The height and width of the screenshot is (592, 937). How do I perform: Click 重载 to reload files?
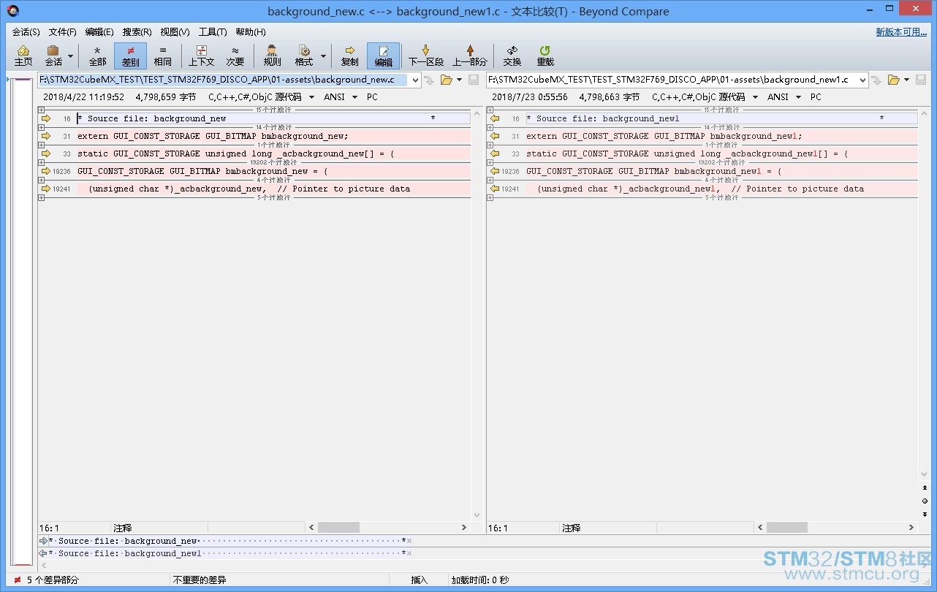tap(545, 56)
